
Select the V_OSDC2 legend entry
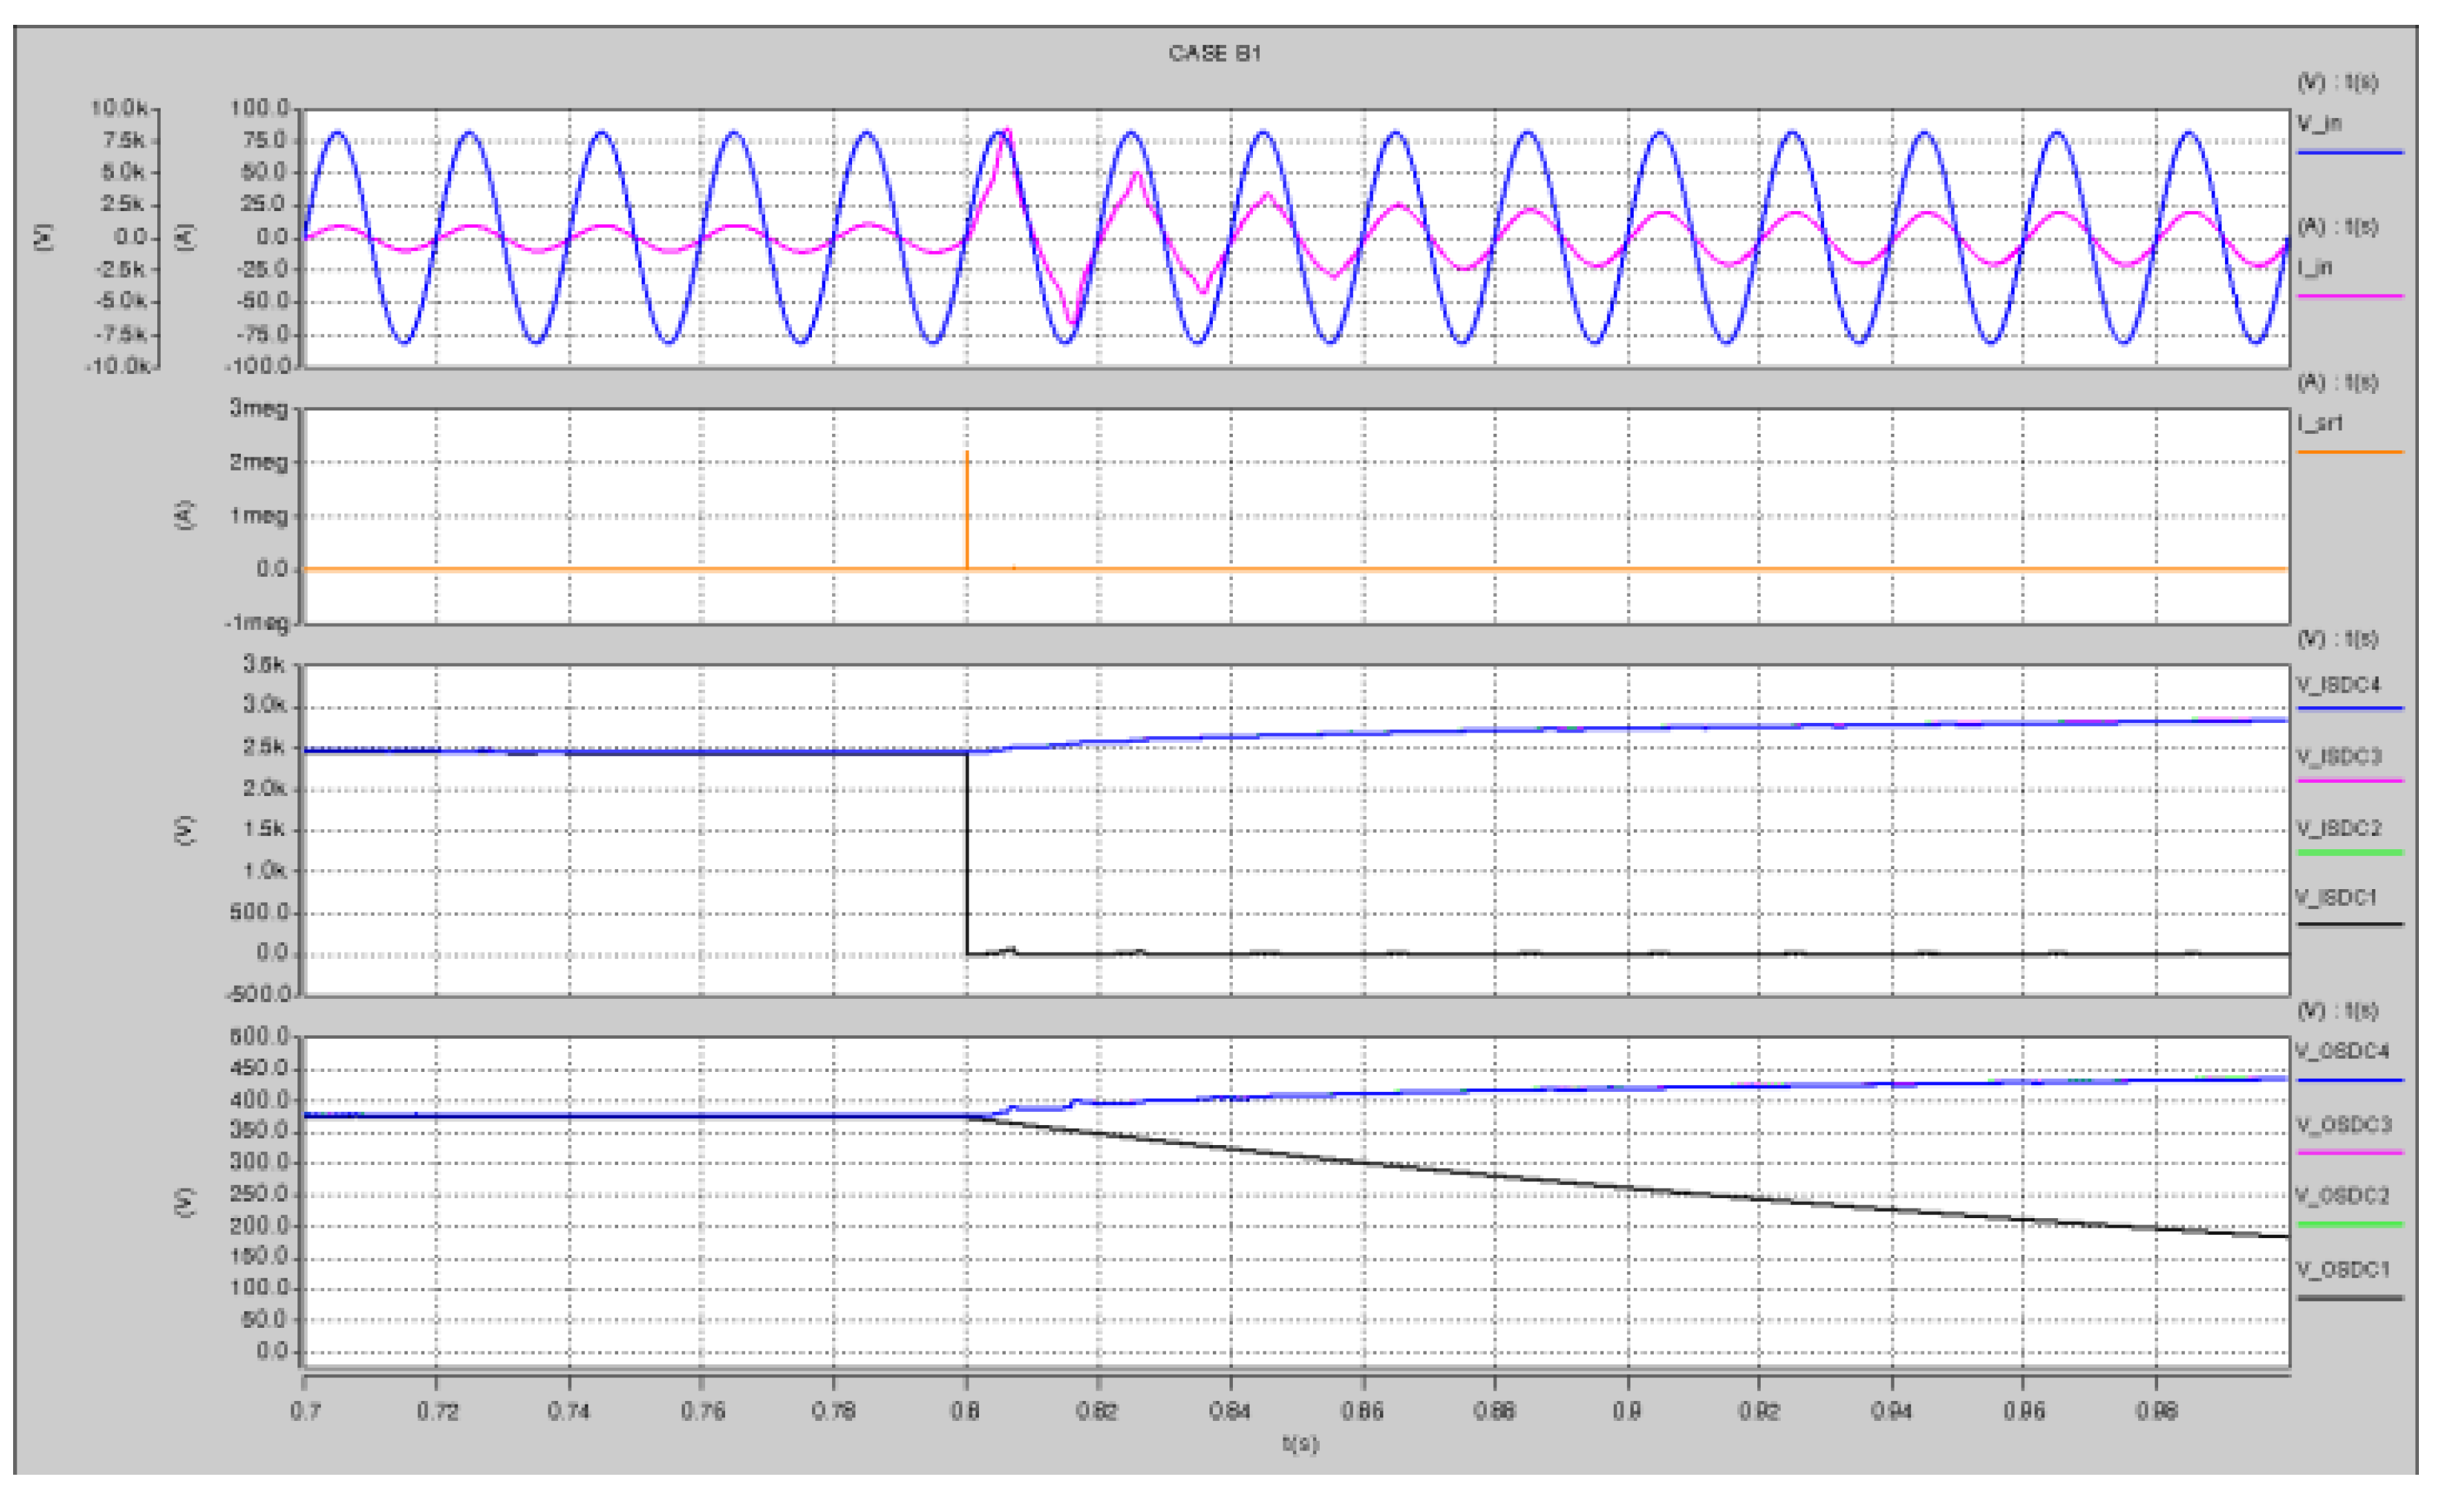coord(2341,1195)
